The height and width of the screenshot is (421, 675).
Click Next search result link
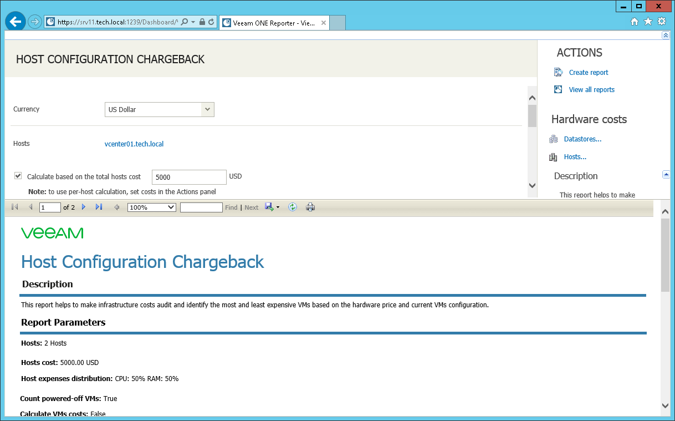[252, 207]
